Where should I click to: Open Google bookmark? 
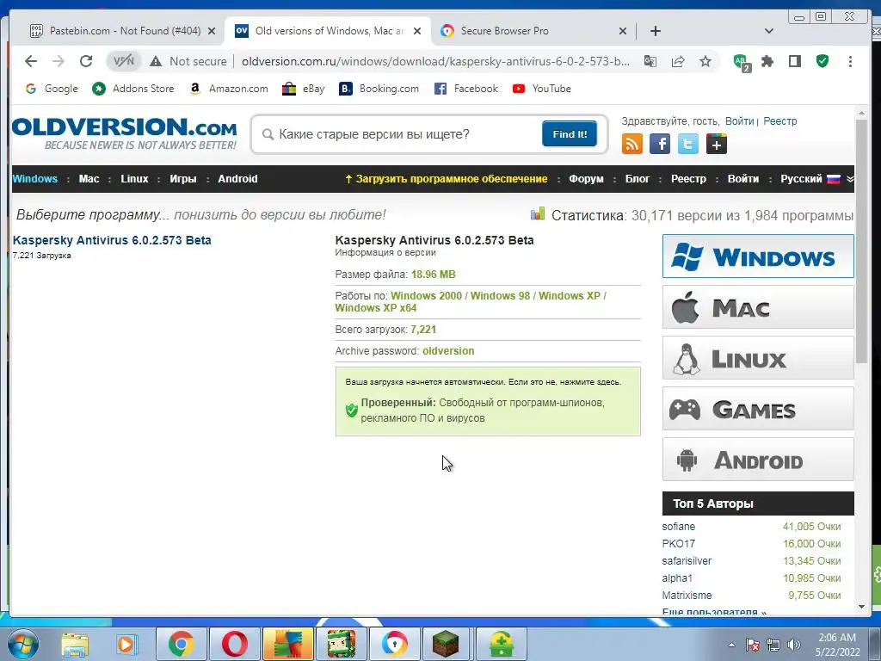coord(52,89)
